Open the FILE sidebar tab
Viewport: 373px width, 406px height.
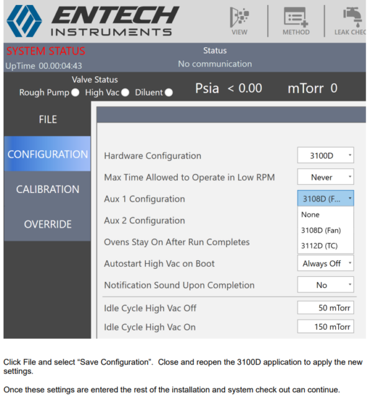(47, 119)
